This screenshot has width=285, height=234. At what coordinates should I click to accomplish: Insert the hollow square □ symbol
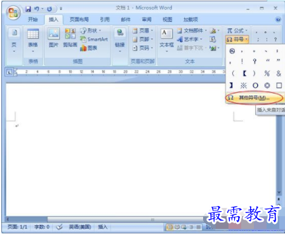click(279, 85)
